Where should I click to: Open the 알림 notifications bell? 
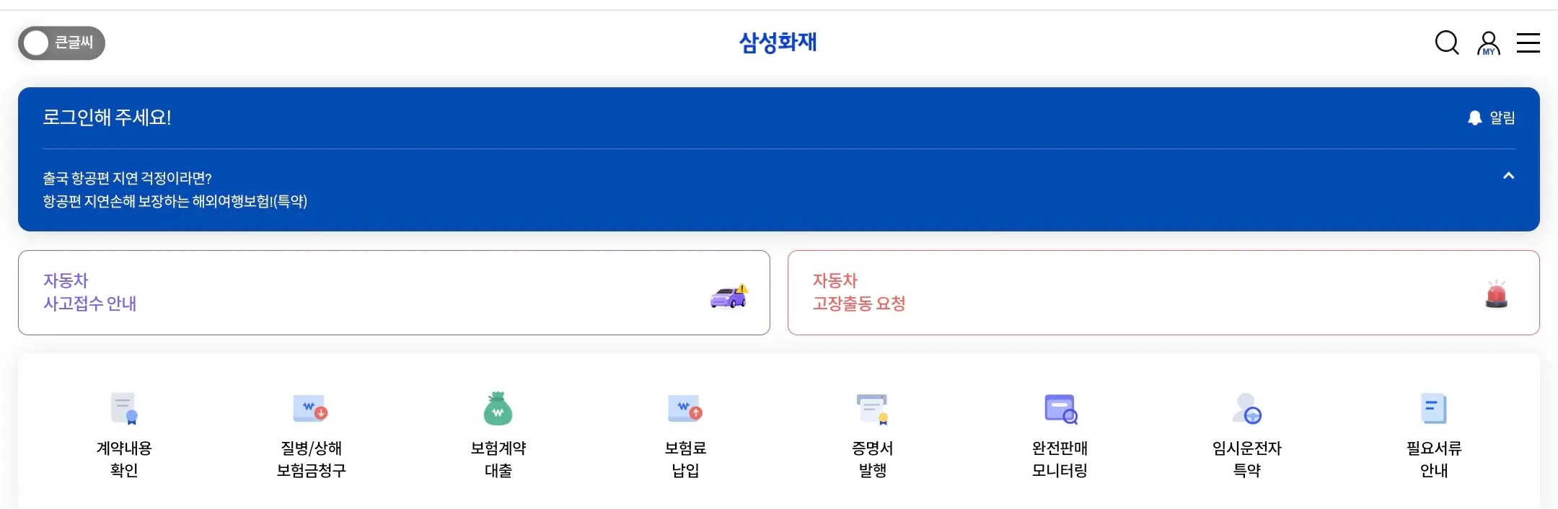(x=1491, y=118)
